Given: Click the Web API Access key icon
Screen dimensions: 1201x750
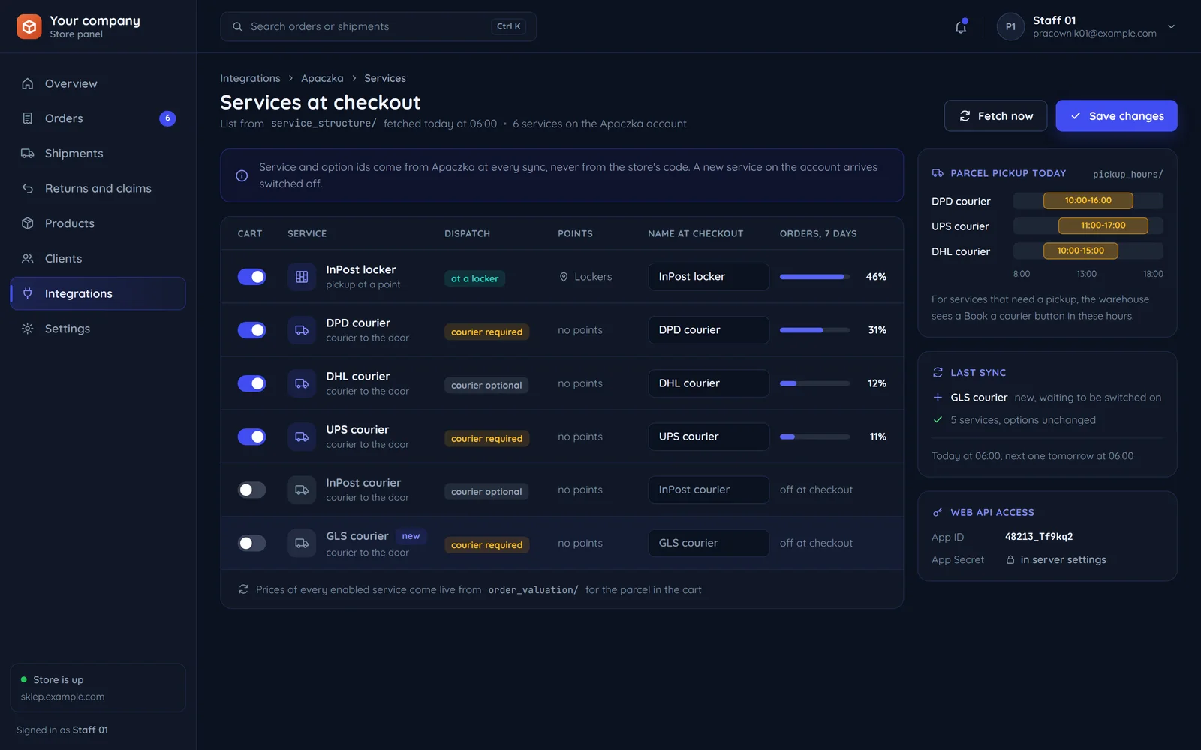Looking at the screenshot, I should coord(938,512).
